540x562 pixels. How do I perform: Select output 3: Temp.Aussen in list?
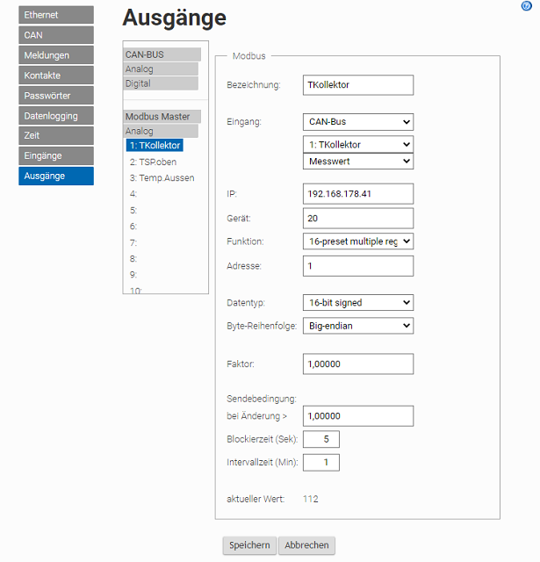coord(162,178)
